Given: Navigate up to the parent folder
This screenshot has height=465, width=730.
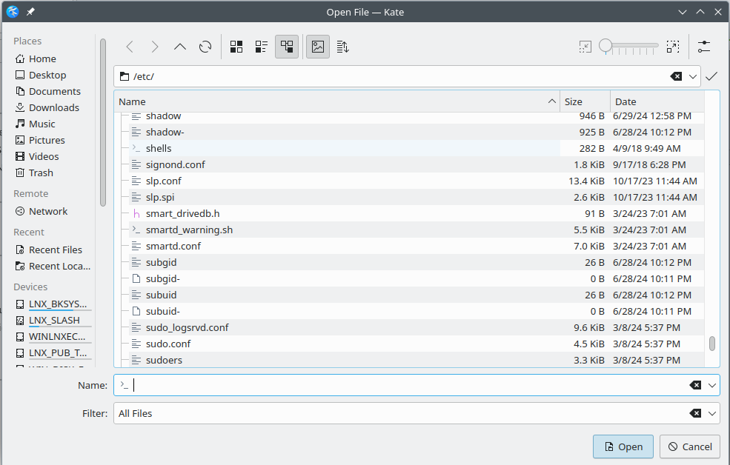Looking at the screenshot, I should (180, 47).
